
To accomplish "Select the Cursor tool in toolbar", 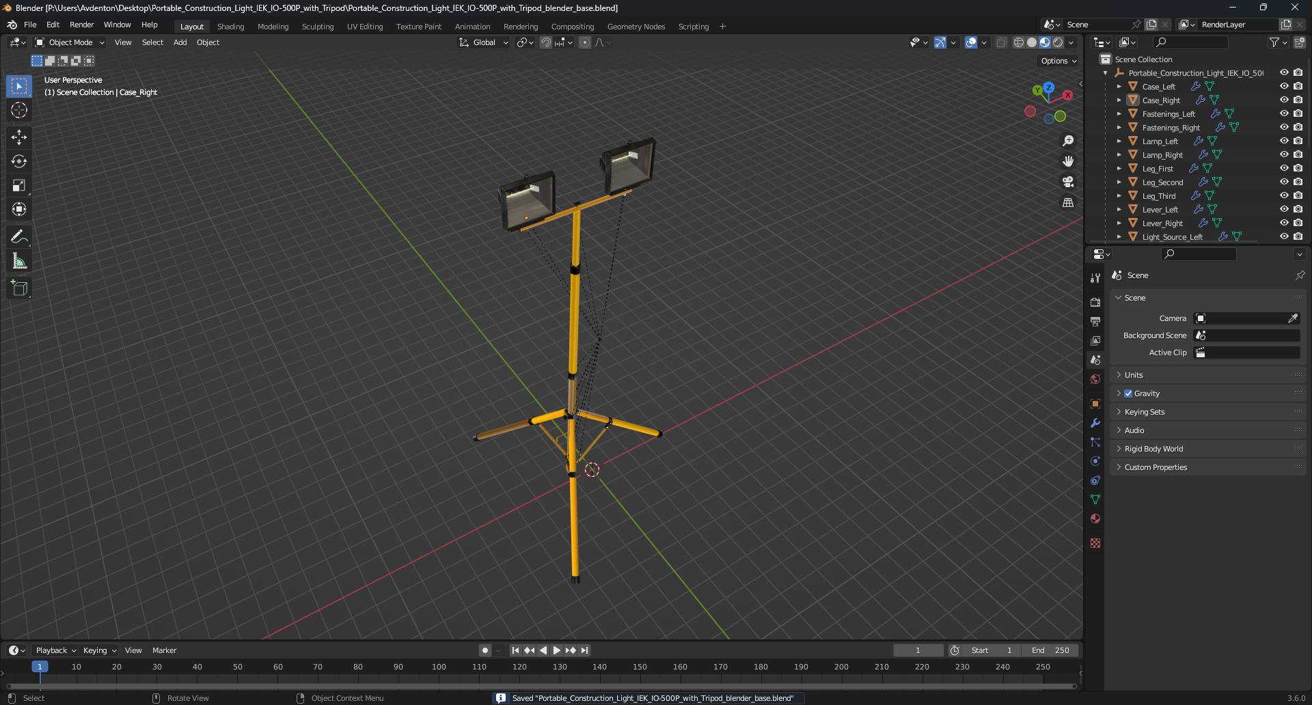I will coord(19,110).
